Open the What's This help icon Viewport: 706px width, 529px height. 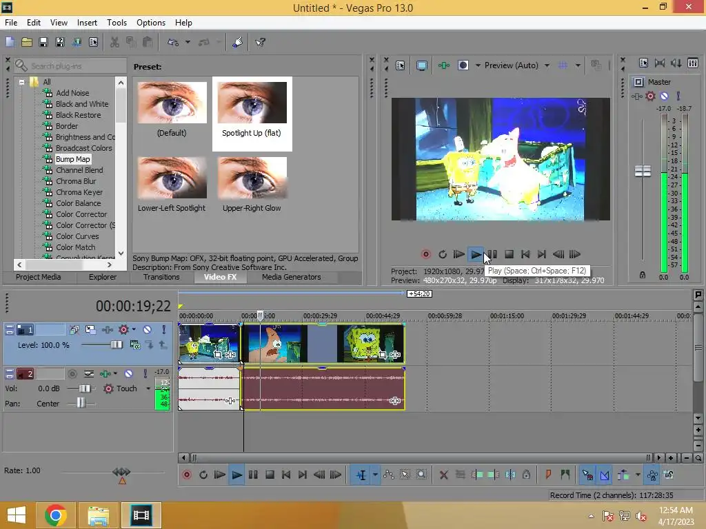pyautogui.click(x=260, y=42)
